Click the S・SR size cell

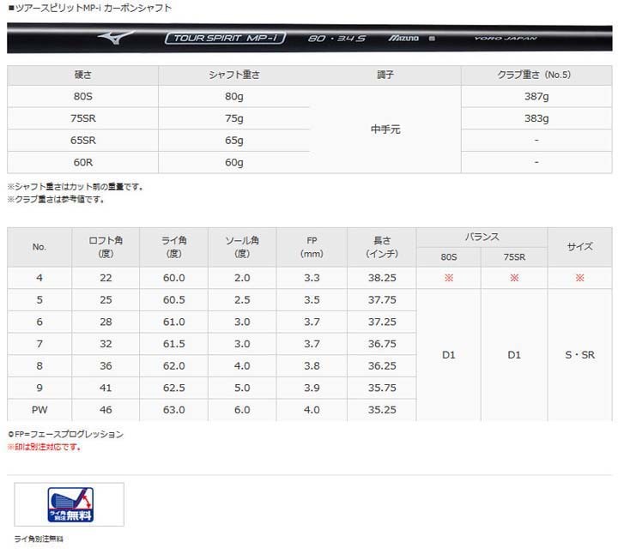pos(579,355)
